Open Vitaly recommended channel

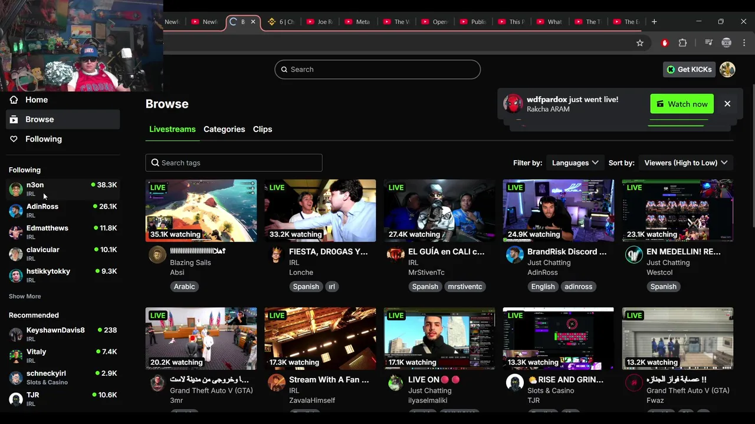pos(63,356)
